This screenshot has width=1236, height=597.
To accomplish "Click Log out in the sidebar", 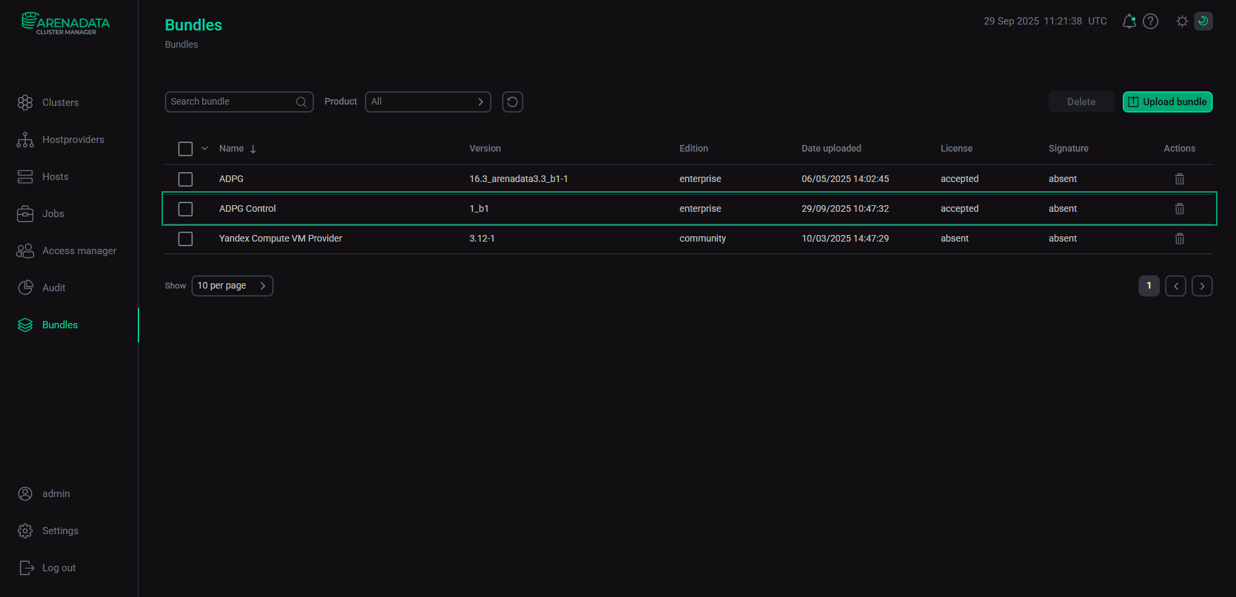I will coord(58,568).
